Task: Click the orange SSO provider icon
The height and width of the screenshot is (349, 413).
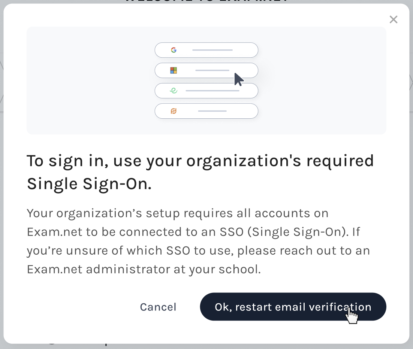Action: click(174, 111)
